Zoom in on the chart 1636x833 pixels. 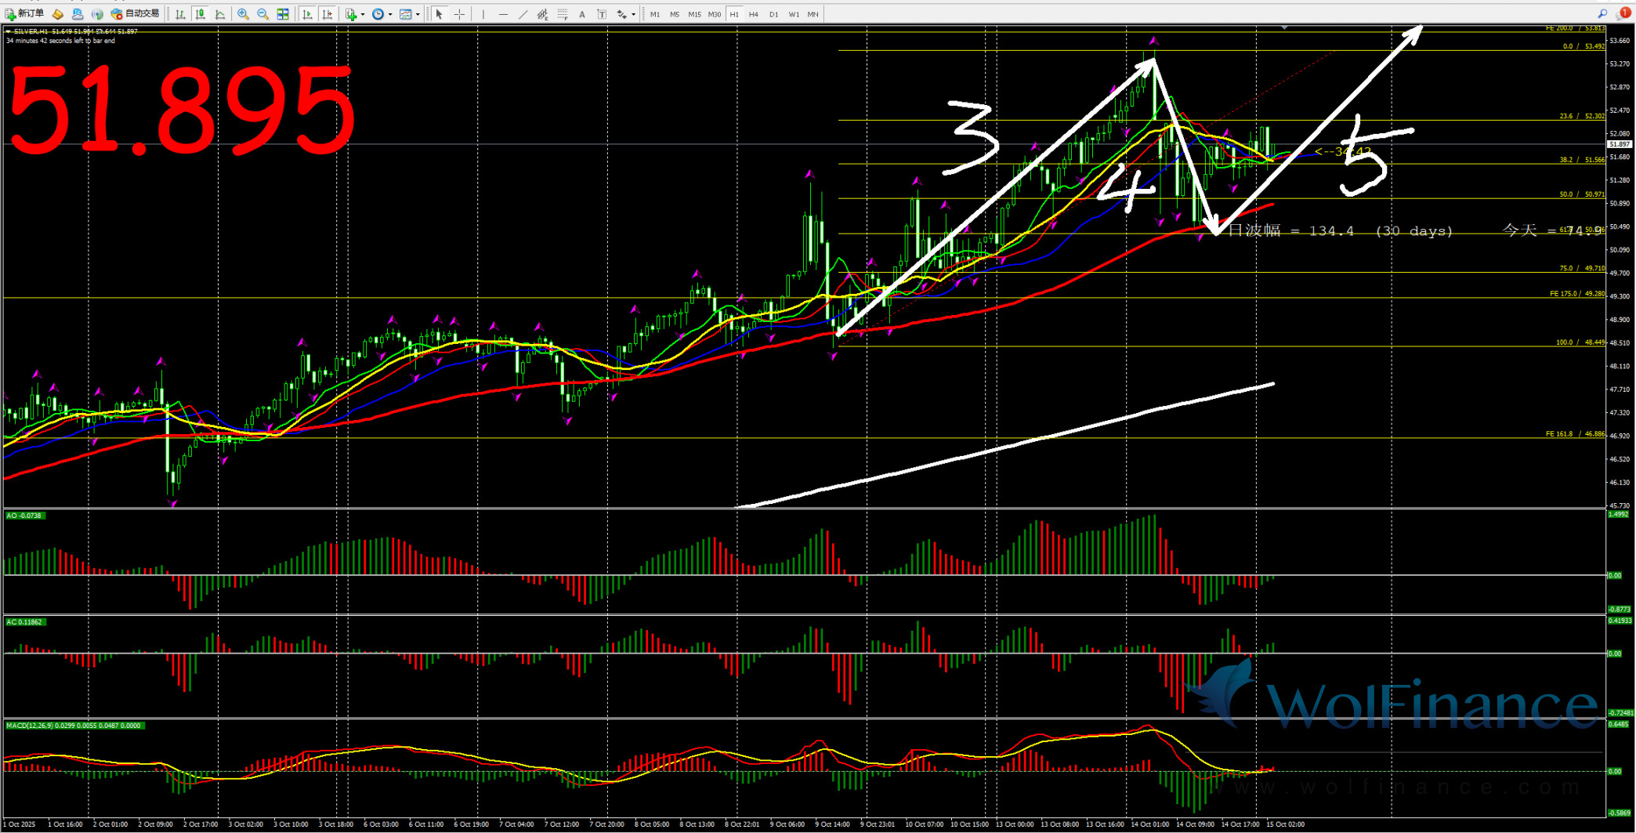[243, 14]
